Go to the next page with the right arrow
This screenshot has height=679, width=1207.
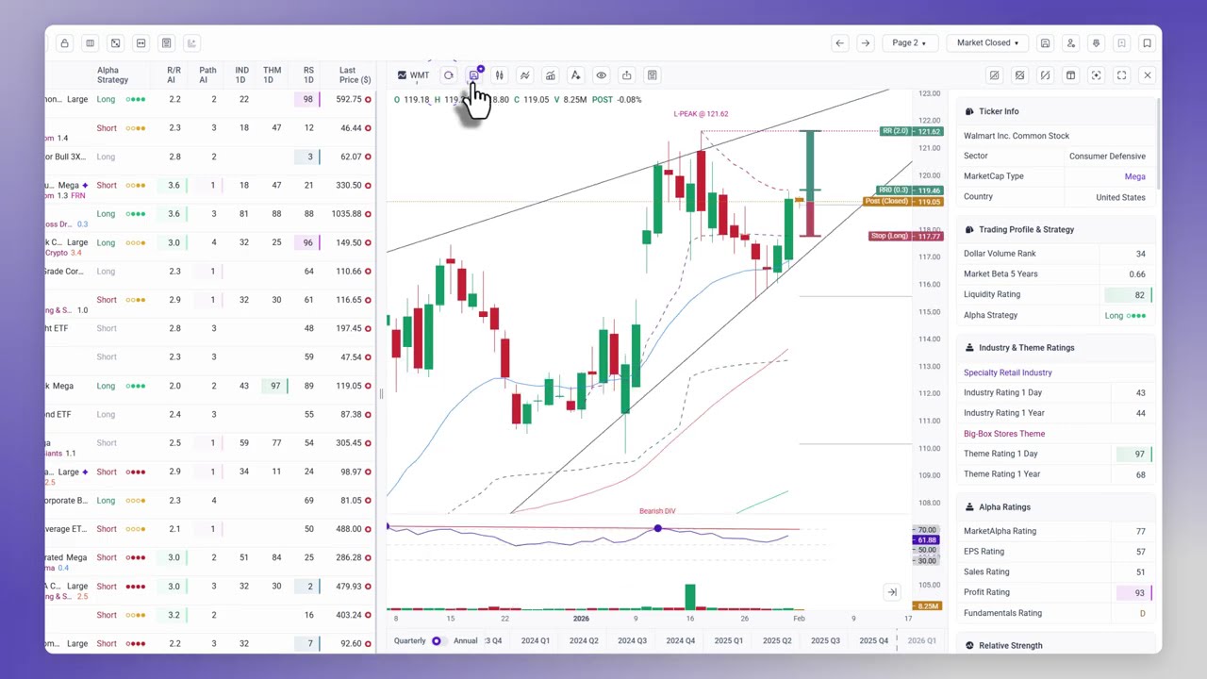[866, 42]
